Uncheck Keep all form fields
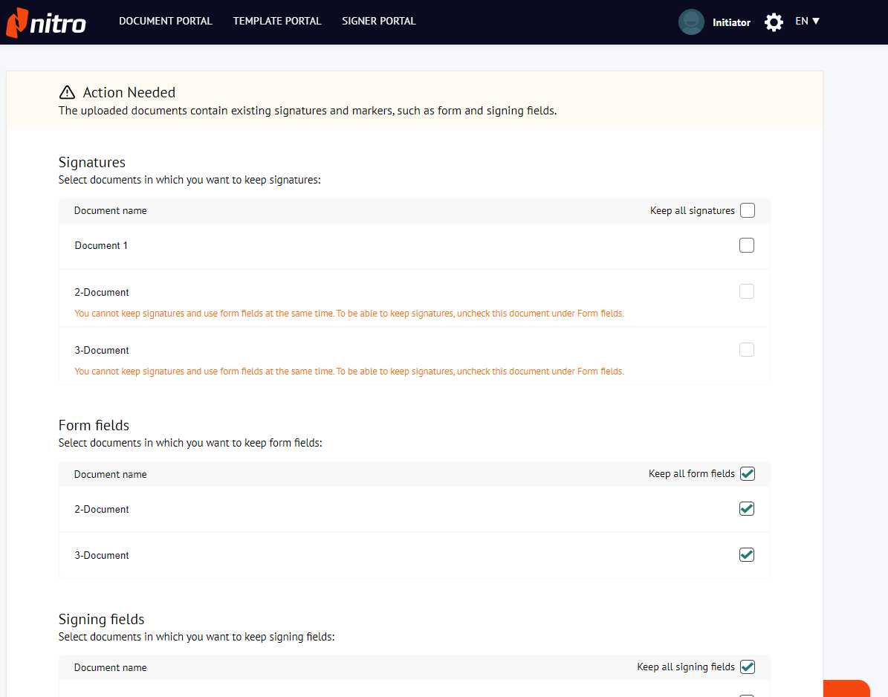 click(747, 474)
